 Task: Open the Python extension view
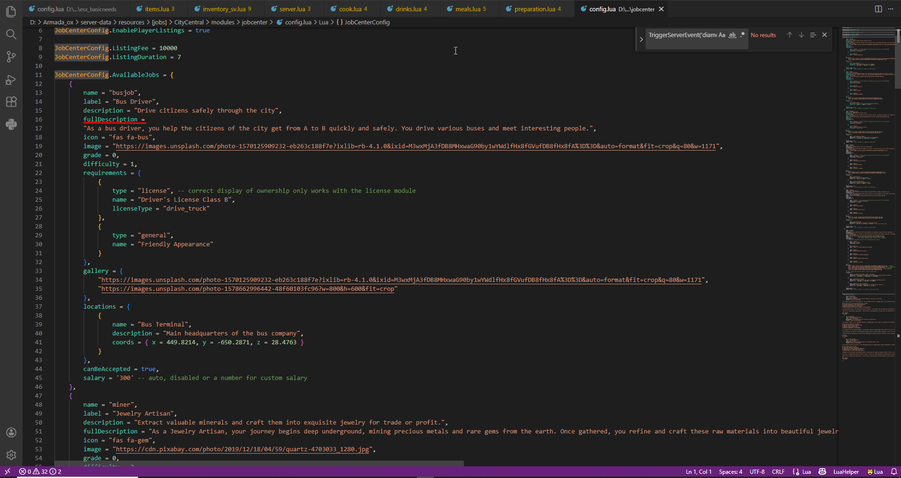(11, 124)
